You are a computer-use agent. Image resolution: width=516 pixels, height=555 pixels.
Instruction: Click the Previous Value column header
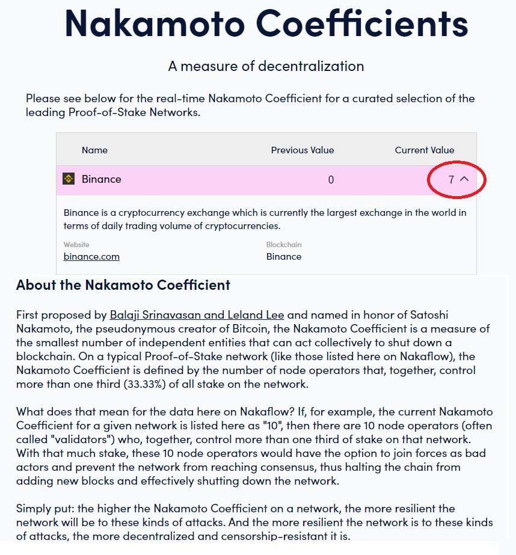[302, 150]
